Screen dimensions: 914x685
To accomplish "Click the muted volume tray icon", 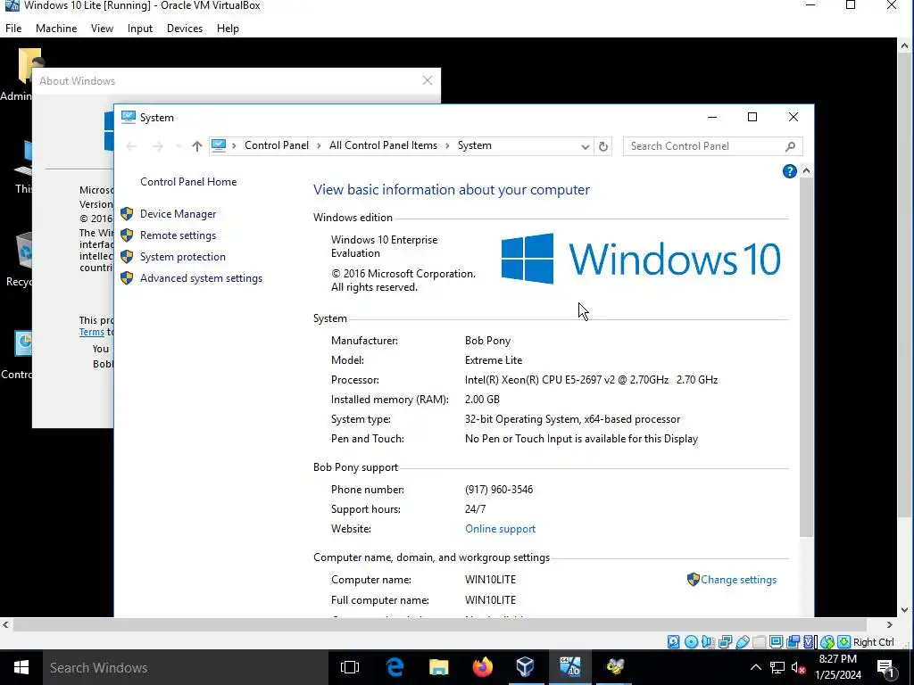I will pos(798,668).
